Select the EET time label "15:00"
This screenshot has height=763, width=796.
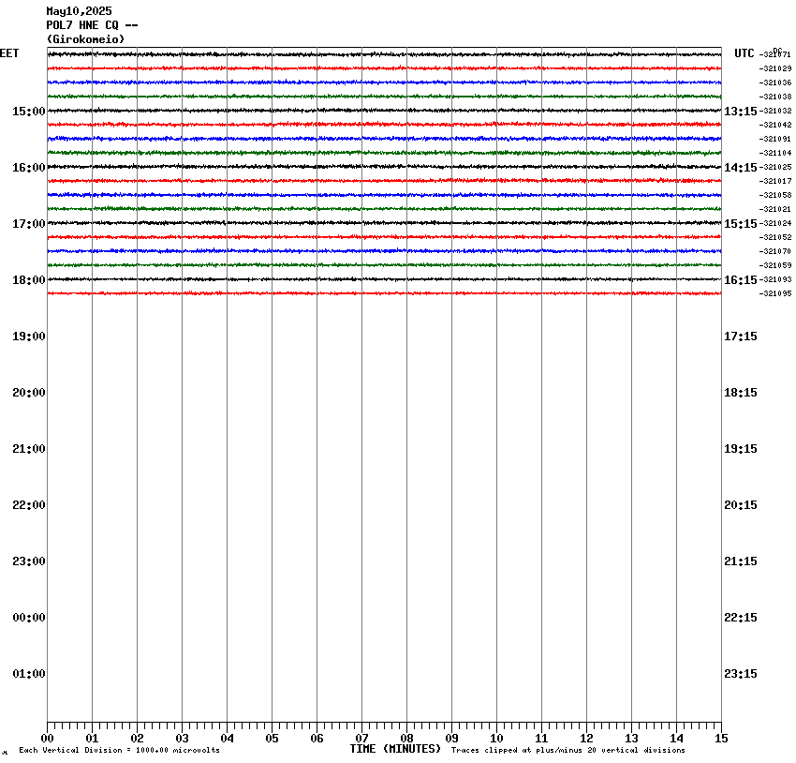click(29, 112)
